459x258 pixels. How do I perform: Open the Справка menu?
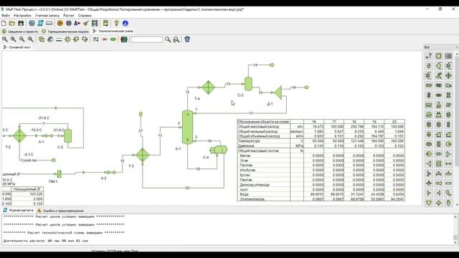(85, 16)
